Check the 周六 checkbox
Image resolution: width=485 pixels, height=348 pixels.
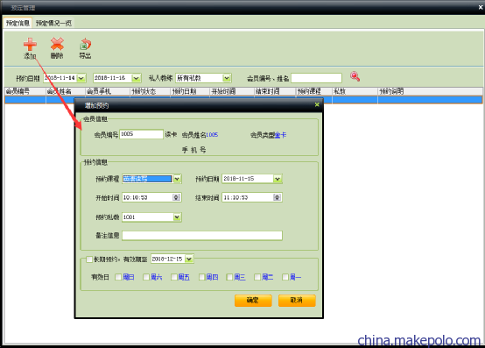click(x=146, y=277)
